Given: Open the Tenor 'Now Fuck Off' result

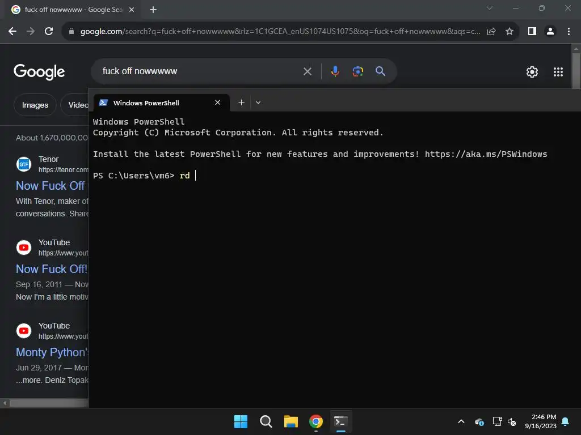Looking at the screenshot, I should pos(50,186).
